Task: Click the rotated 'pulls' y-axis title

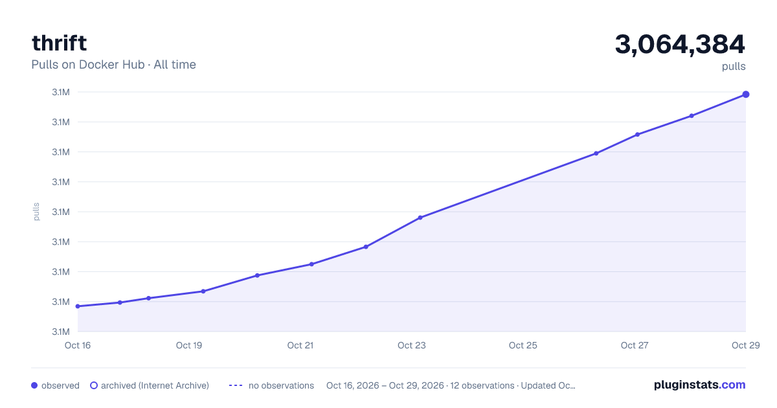Action: click(36, 212)
